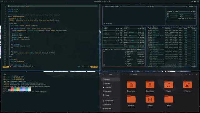Toggle the grid/list view icon in Files
This screenshot has width=200, height=113.
pos(190,74)
